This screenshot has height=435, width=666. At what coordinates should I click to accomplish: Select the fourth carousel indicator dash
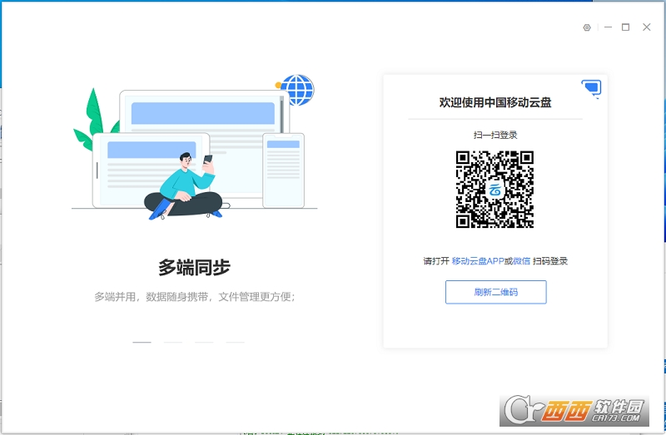[x=235, y=342]
